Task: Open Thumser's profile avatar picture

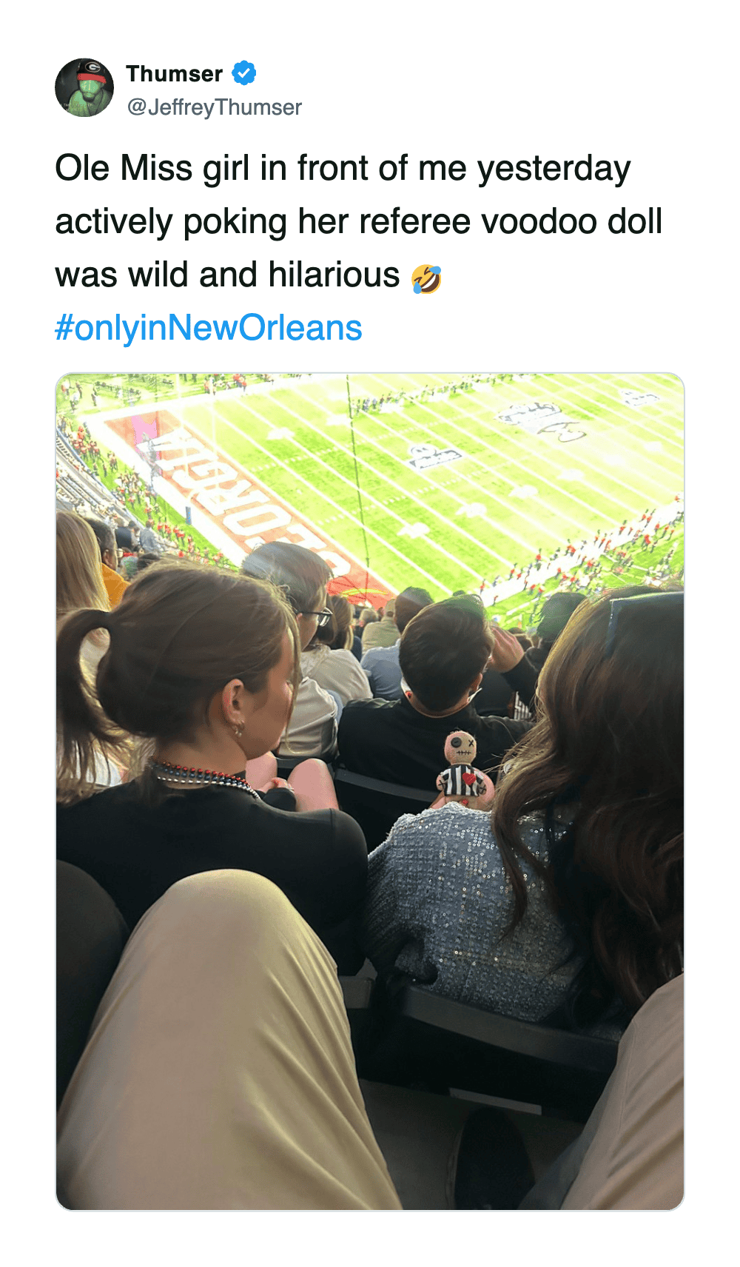Action: pos(84,88)
